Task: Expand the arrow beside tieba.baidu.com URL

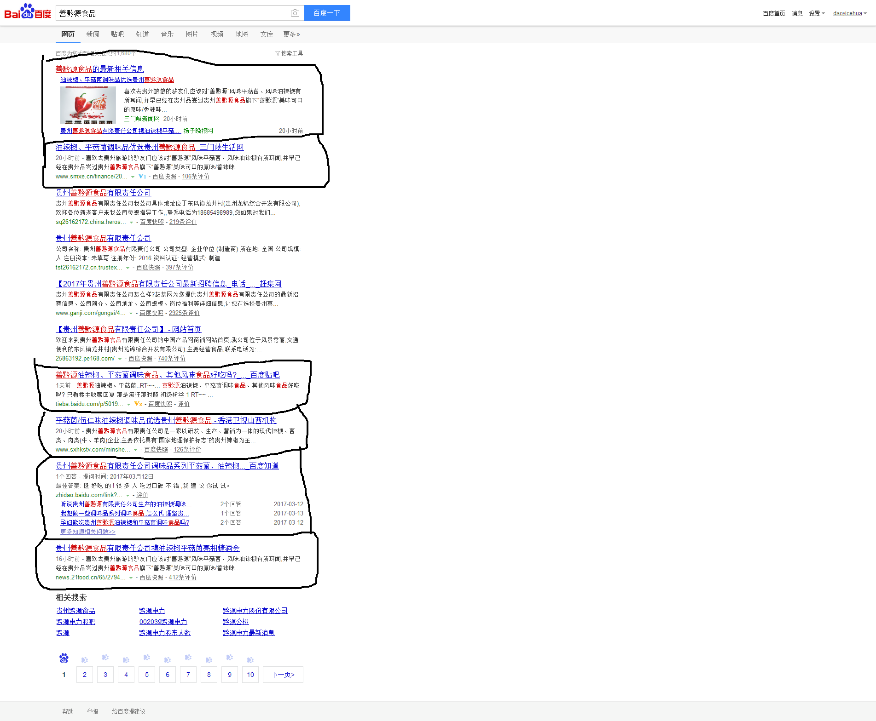Action: [x=128, y=405]
